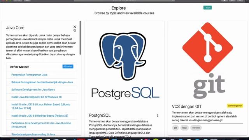Viewport: 249px width, 140px height.
Task: Click the PostgreSQL card title
Action: [x=100, y=115]
